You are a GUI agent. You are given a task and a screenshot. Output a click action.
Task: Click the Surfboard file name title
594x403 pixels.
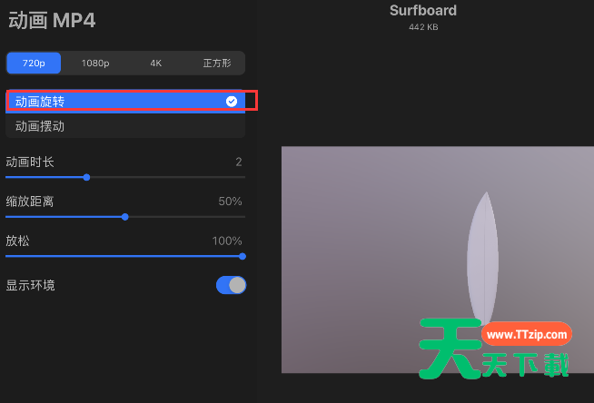click(x=423, y=11)
